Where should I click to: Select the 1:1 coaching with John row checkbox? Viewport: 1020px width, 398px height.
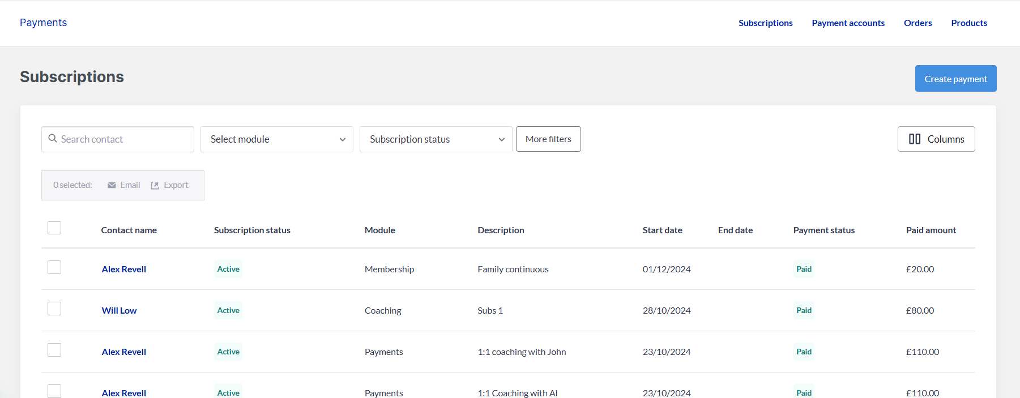[54, 350]
